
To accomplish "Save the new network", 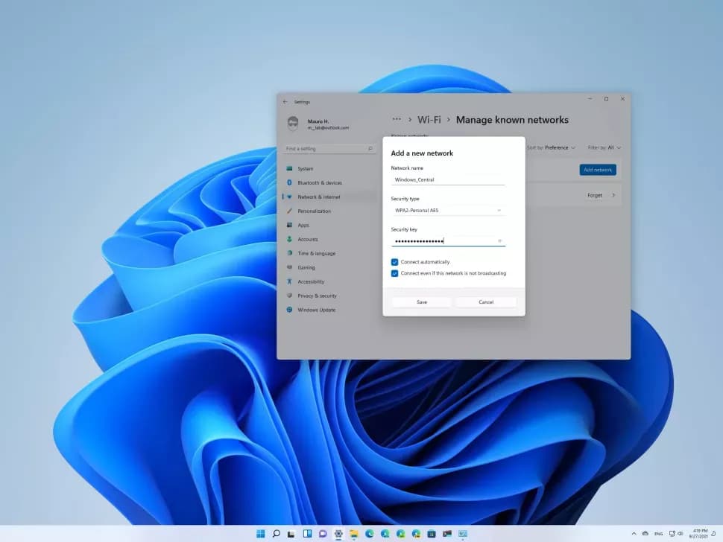I will 421,302.
